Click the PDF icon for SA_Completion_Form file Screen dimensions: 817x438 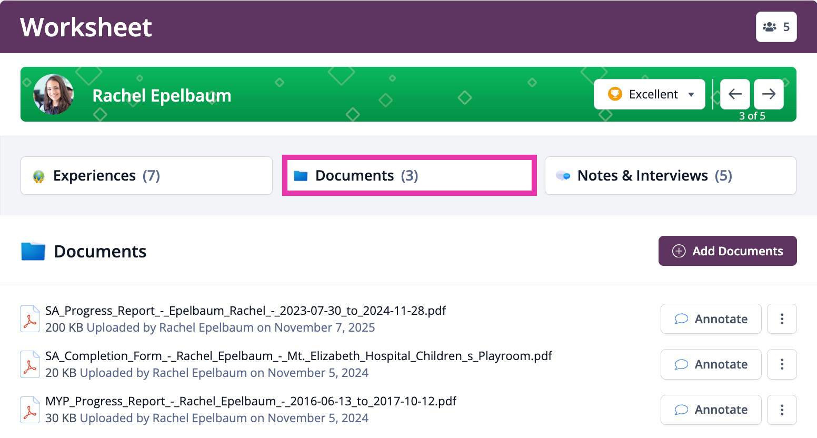pyautogui.click(x=30, y=364)
